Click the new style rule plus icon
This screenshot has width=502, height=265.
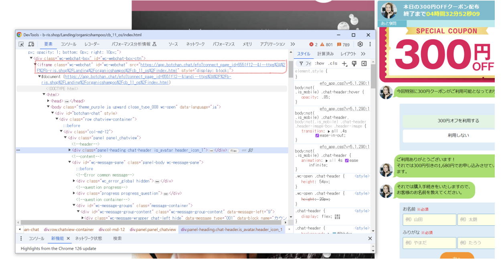click(344, 64)
